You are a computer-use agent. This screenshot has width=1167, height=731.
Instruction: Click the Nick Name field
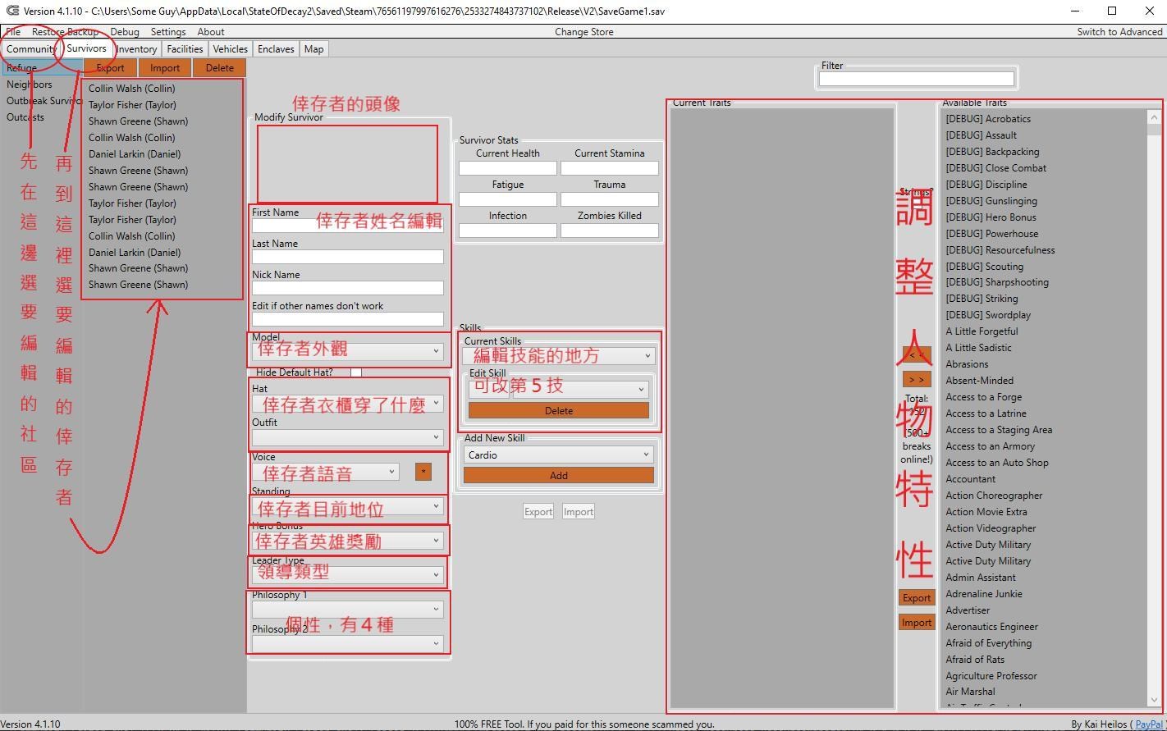pyautogui.click(x=348, y=288)
